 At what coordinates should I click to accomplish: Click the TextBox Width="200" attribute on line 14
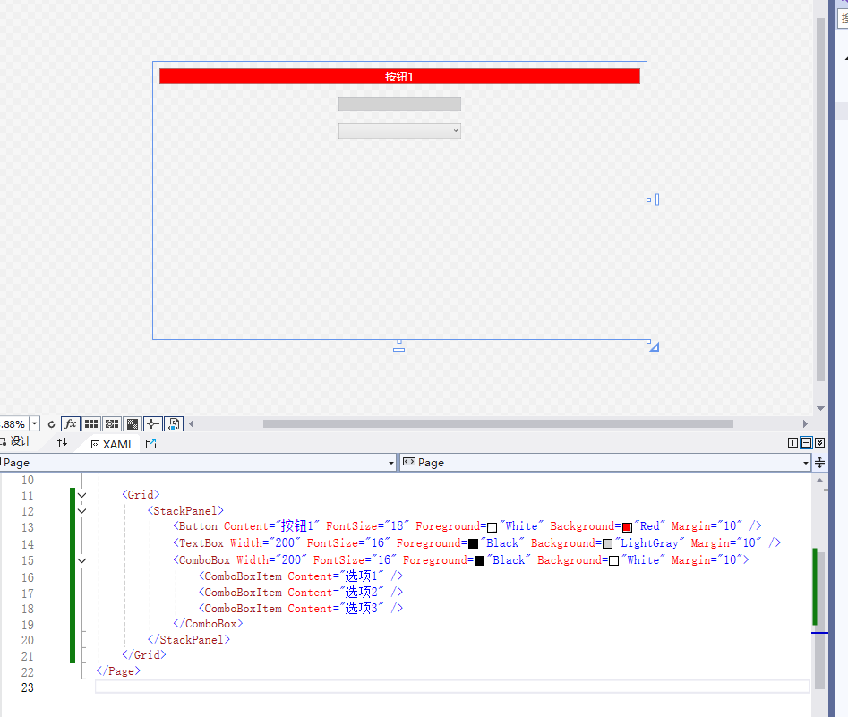pyautogui.click(x=265, y=542)
